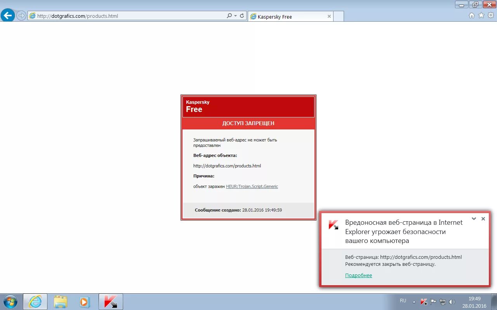Show hidden tray icons arrow
This screenshot has width=497, height=310.
point(414,302)
